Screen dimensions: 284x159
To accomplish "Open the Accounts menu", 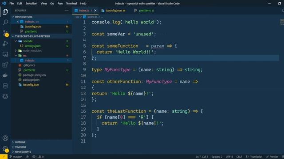I will tap(5, 138).
